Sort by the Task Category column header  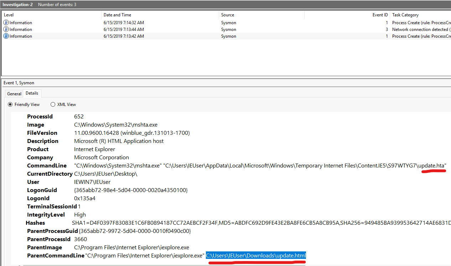(420, 15)
